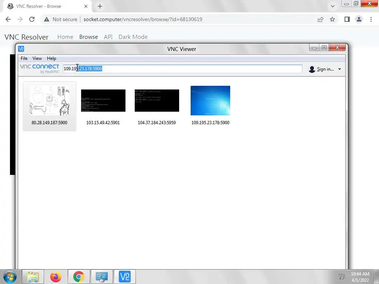Open Chrome side panel icon
Image resolution: width=379 pixels, height=284 pixels.
(x=347, y=19)
